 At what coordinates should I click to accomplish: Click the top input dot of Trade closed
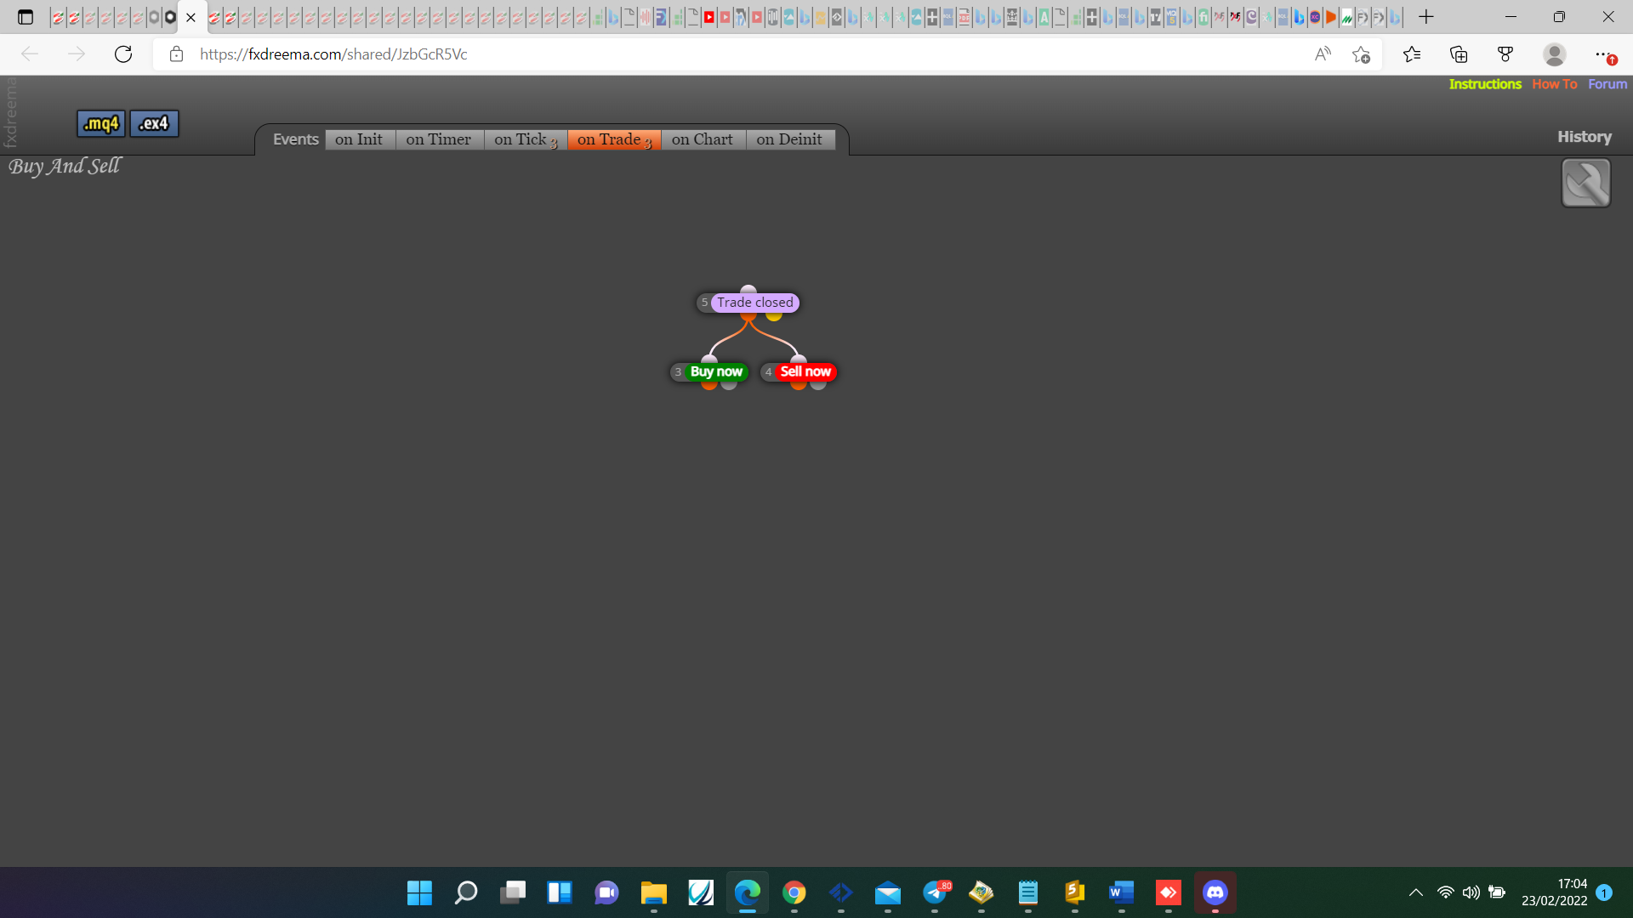(x=748, y=290)
